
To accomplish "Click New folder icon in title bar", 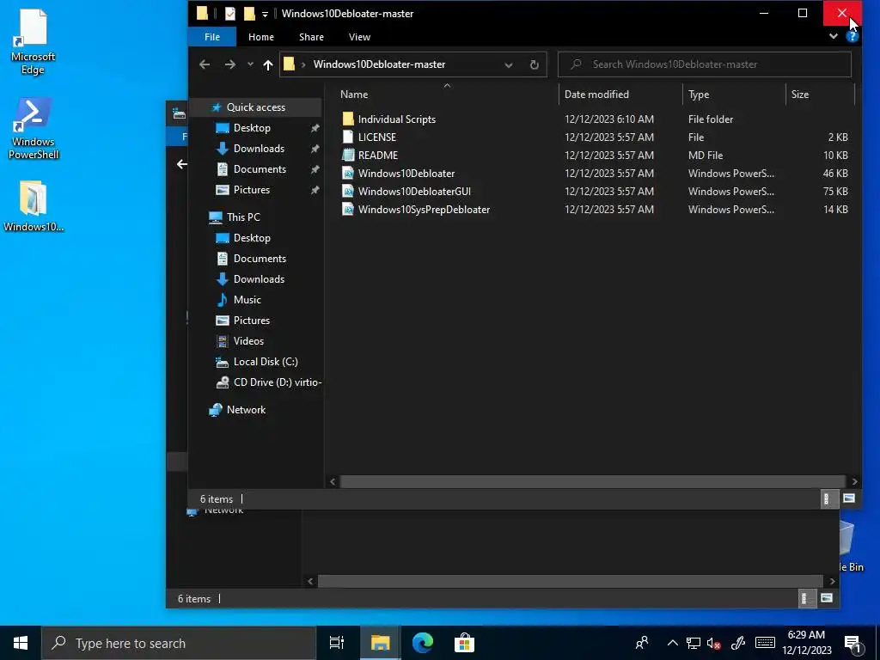I will point(249,14).
